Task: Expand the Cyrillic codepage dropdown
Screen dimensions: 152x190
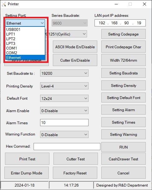Action: pyautogui.click(x=84, y=34)
